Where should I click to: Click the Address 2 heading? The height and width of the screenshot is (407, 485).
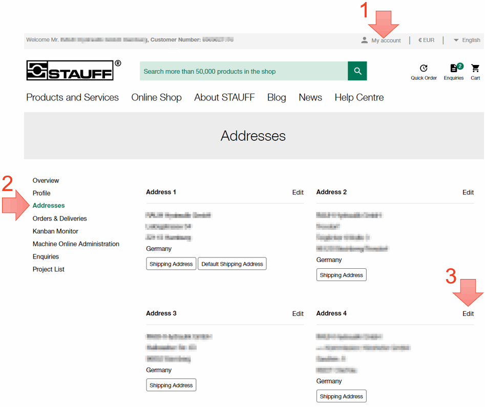coord(331,192)
